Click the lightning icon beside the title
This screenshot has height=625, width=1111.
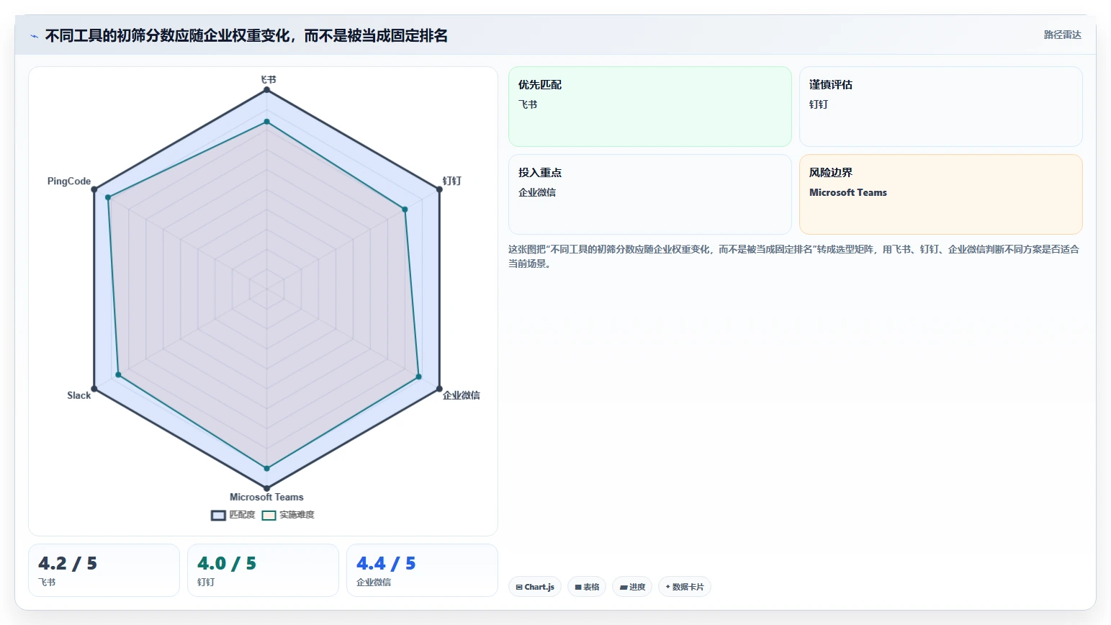pos(34,36)
